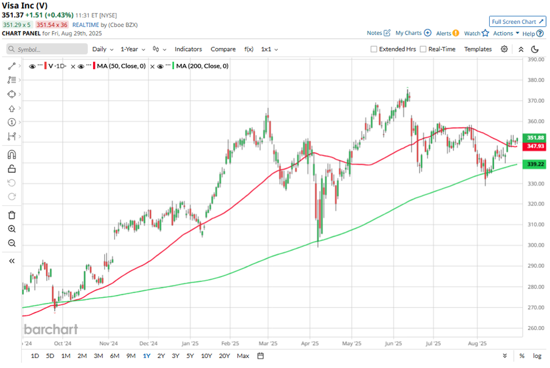This screenshot has width=550, height=368.
Task: Open the 1x1 grid layout dropdown
Action: click(269, 49)
